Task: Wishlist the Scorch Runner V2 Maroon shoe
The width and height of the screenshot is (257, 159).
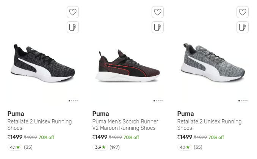Action: click(x=158, y=12)
